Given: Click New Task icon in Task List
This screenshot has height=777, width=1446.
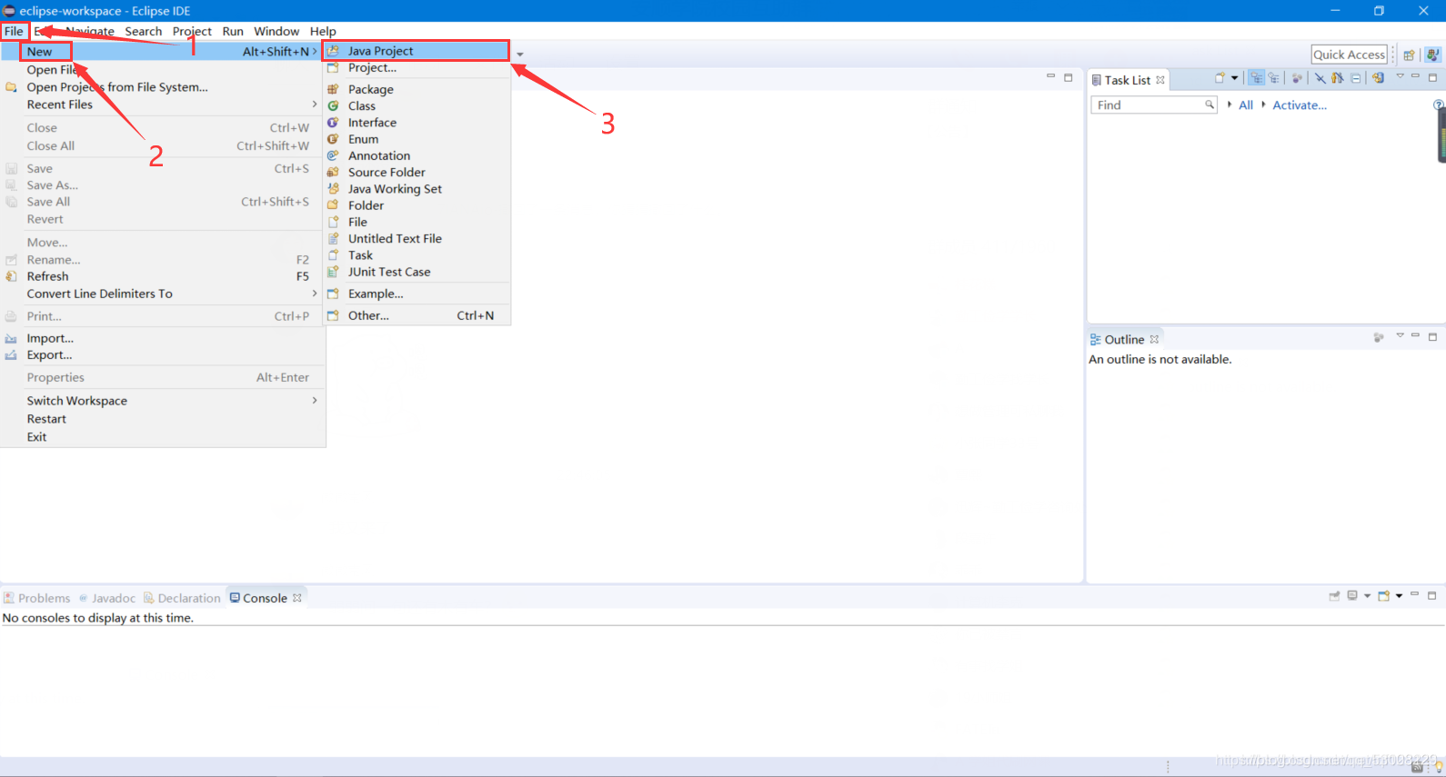Looking at the screenshot, I should [x=1220, y=77].
